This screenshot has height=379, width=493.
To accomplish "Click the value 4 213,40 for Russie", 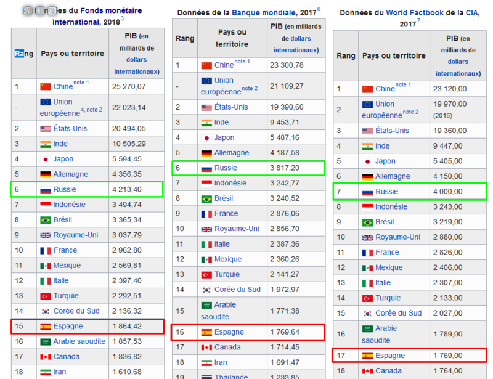I will pyautogui.click(x=127, y=190).
